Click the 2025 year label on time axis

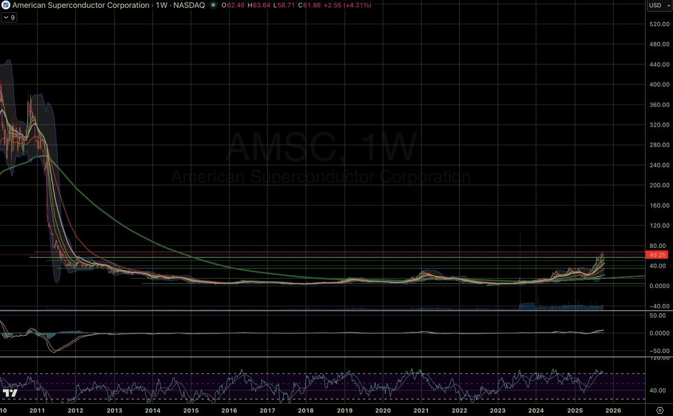574,411
